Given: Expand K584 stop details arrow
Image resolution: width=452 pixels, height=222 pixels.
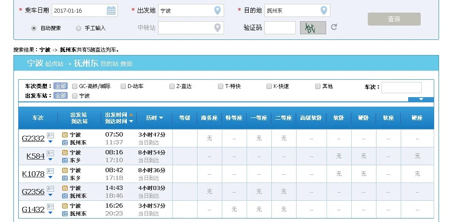Looking at the screenshot, I should (50, 159).
